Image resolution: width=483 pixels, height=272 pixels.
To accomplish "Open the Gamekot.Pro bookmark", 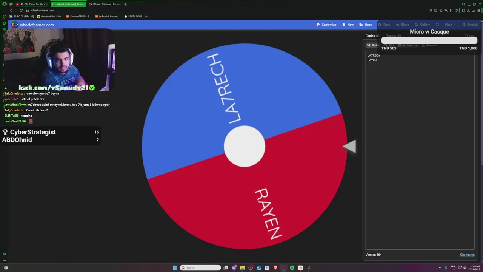I will (50, 17).
